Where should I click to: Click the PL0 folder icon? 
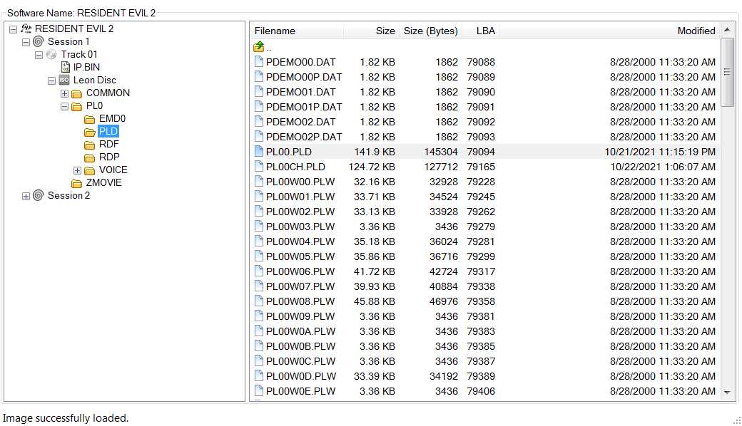(x=76, y=106)
